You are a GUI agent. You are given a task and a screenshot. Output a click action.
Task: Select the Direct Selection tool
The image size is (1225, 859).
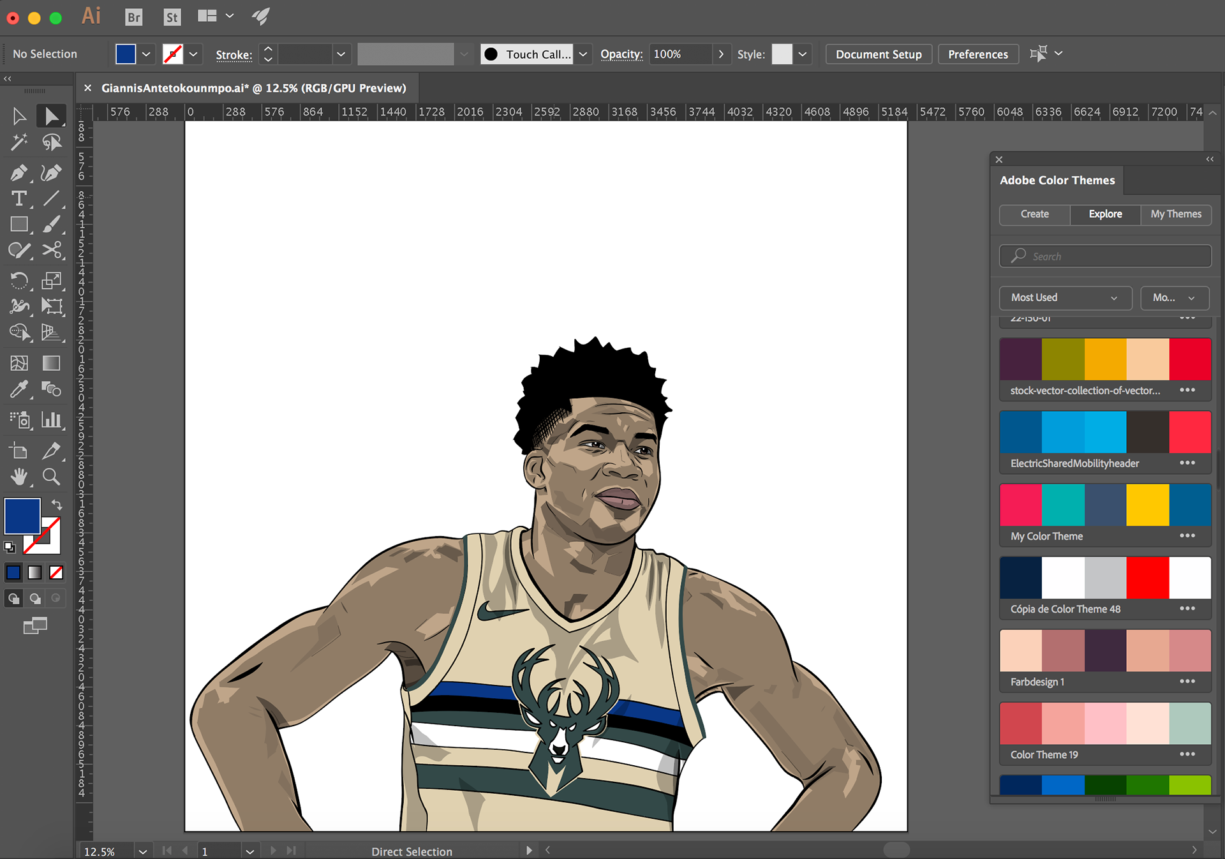pyautogui.click(x=51, y=116)
